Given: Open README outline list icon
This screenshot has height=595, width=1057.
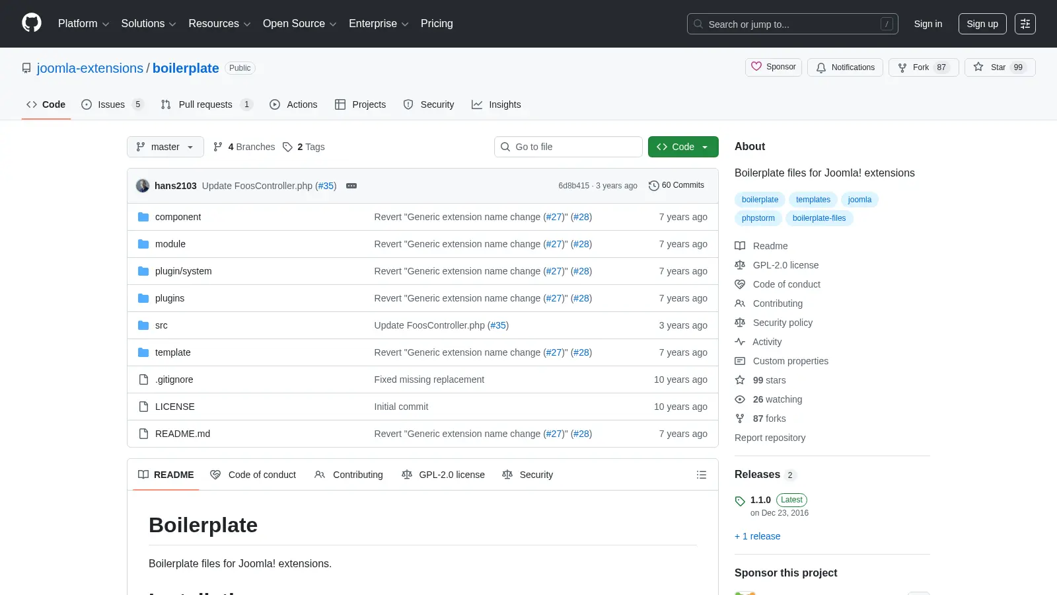Looking at the screenshot, I should tap(702, 475).
